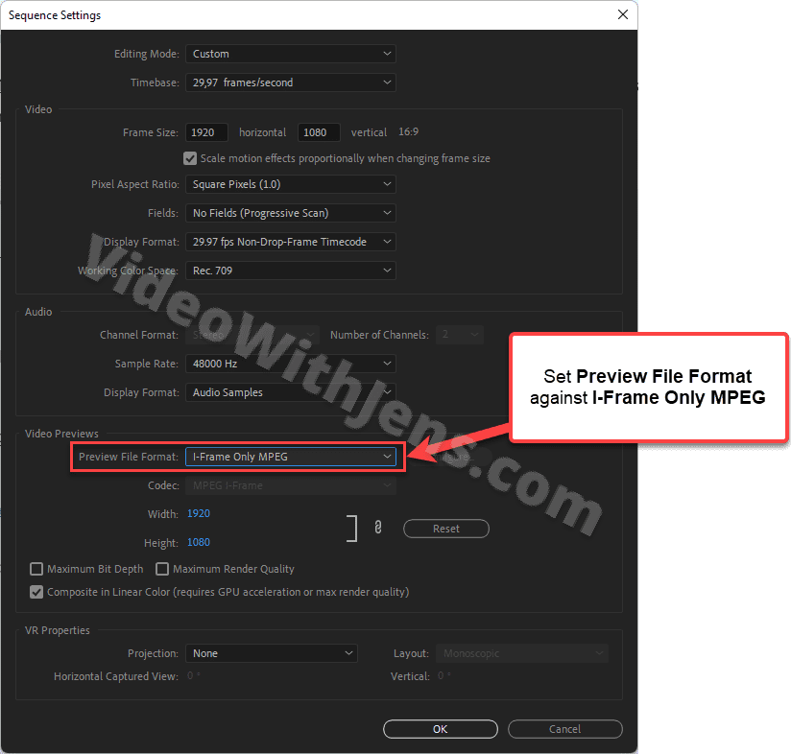Open the Editing Mode dropdown
Viewport: 791px width, 754px height.
(x=290, y=54)
